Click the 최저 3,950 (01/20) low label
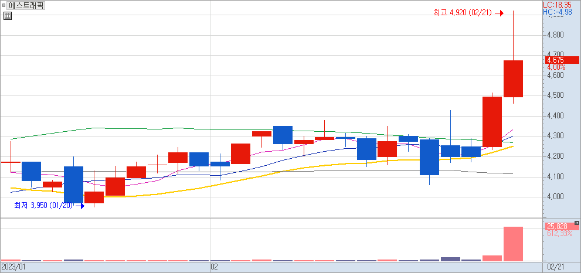This screenshot has height=273, width=581. [44, 205]
